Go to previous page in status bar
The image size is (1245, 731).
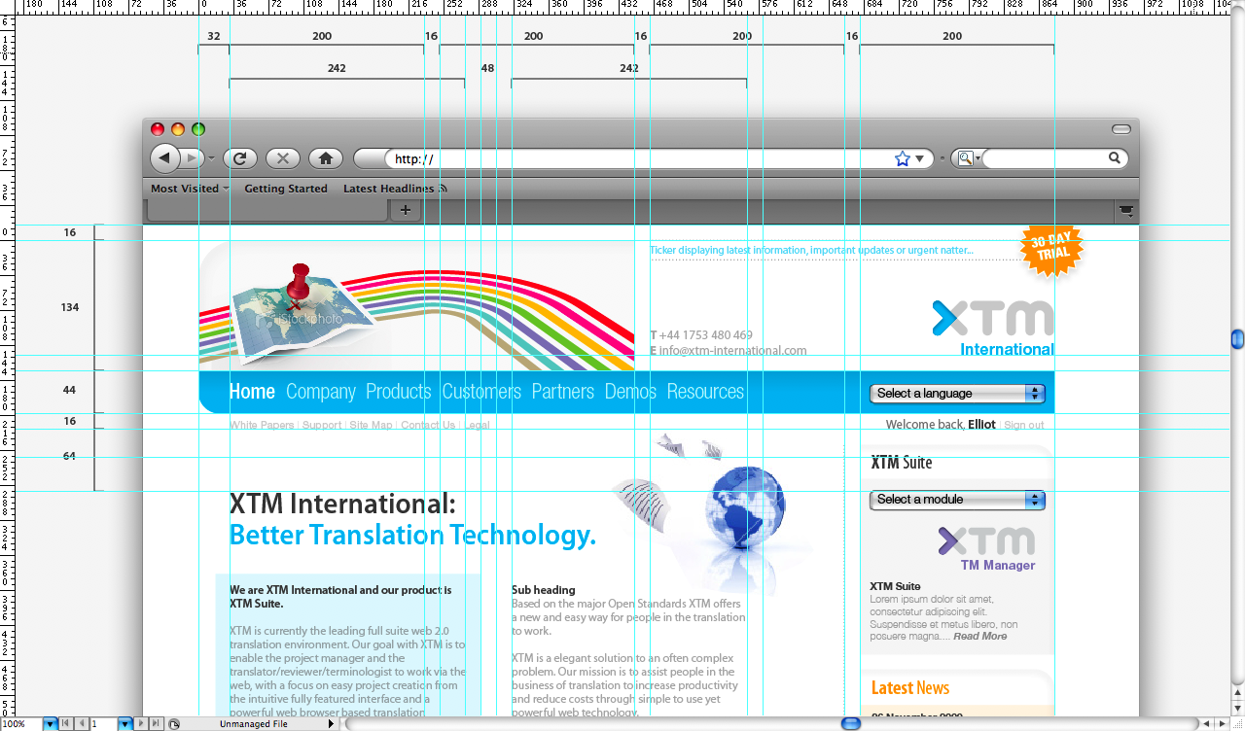click(x=81, y=724)
